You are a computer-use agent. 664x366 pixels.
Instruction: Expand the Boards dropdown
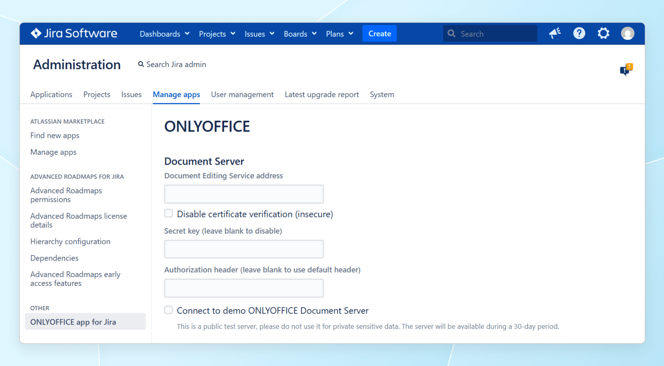pyautogui.click(x=300, y=34)
